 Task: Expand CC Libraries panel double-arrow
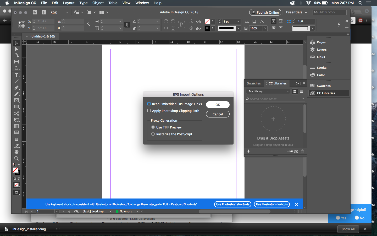(297, 83)
